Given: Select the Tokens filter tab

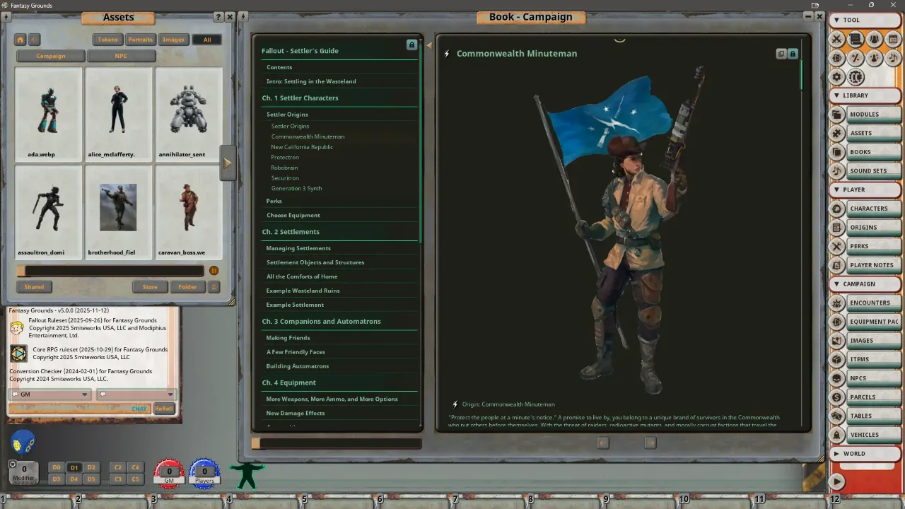Looking at the screenshot, I should click(108, 40).
